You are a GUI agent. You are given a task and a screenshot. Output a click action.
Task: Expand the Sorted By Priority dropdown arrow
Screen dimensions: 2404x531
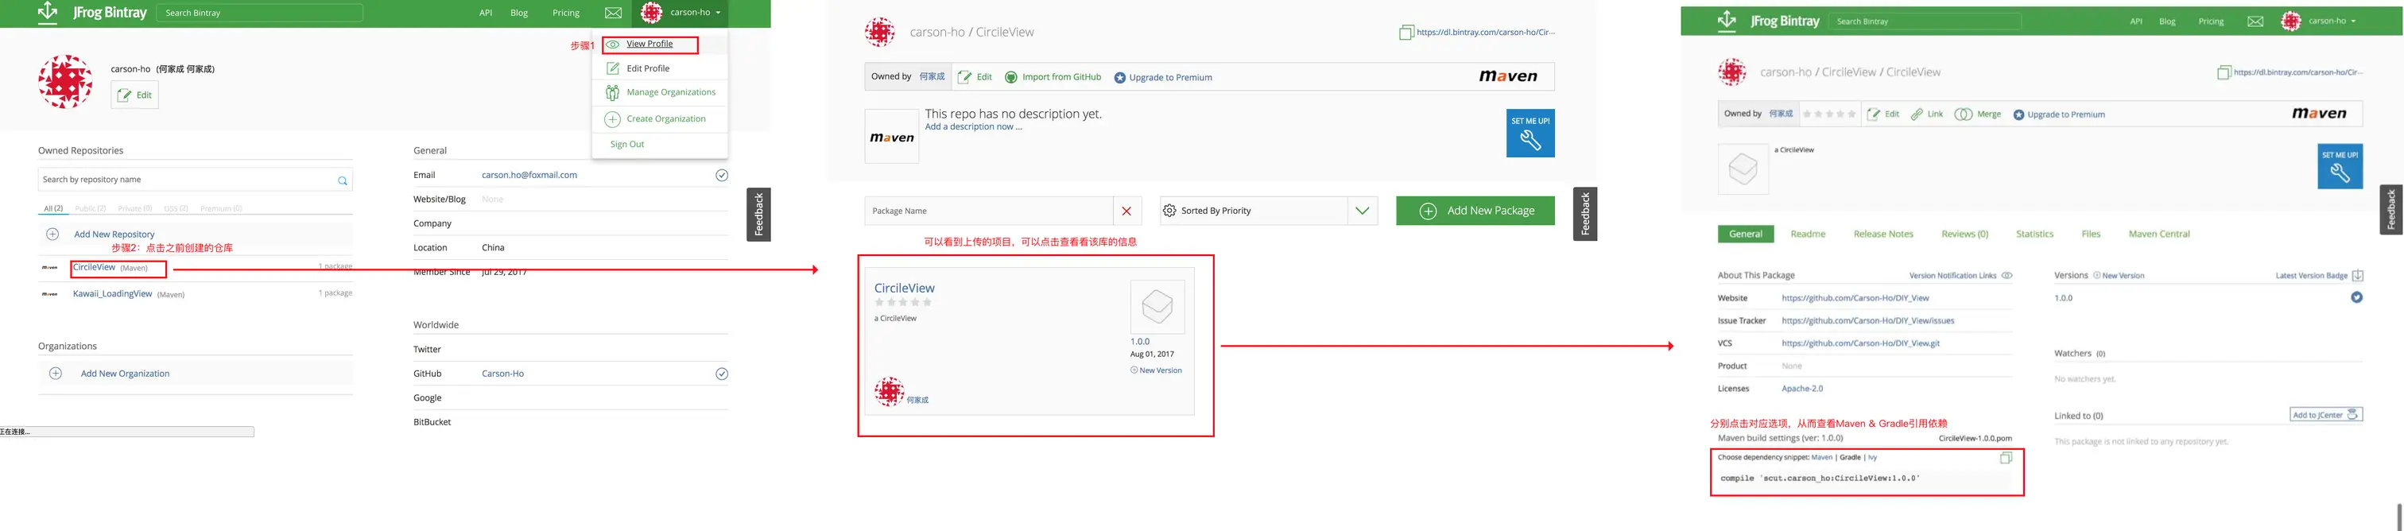pos(1363,211)
